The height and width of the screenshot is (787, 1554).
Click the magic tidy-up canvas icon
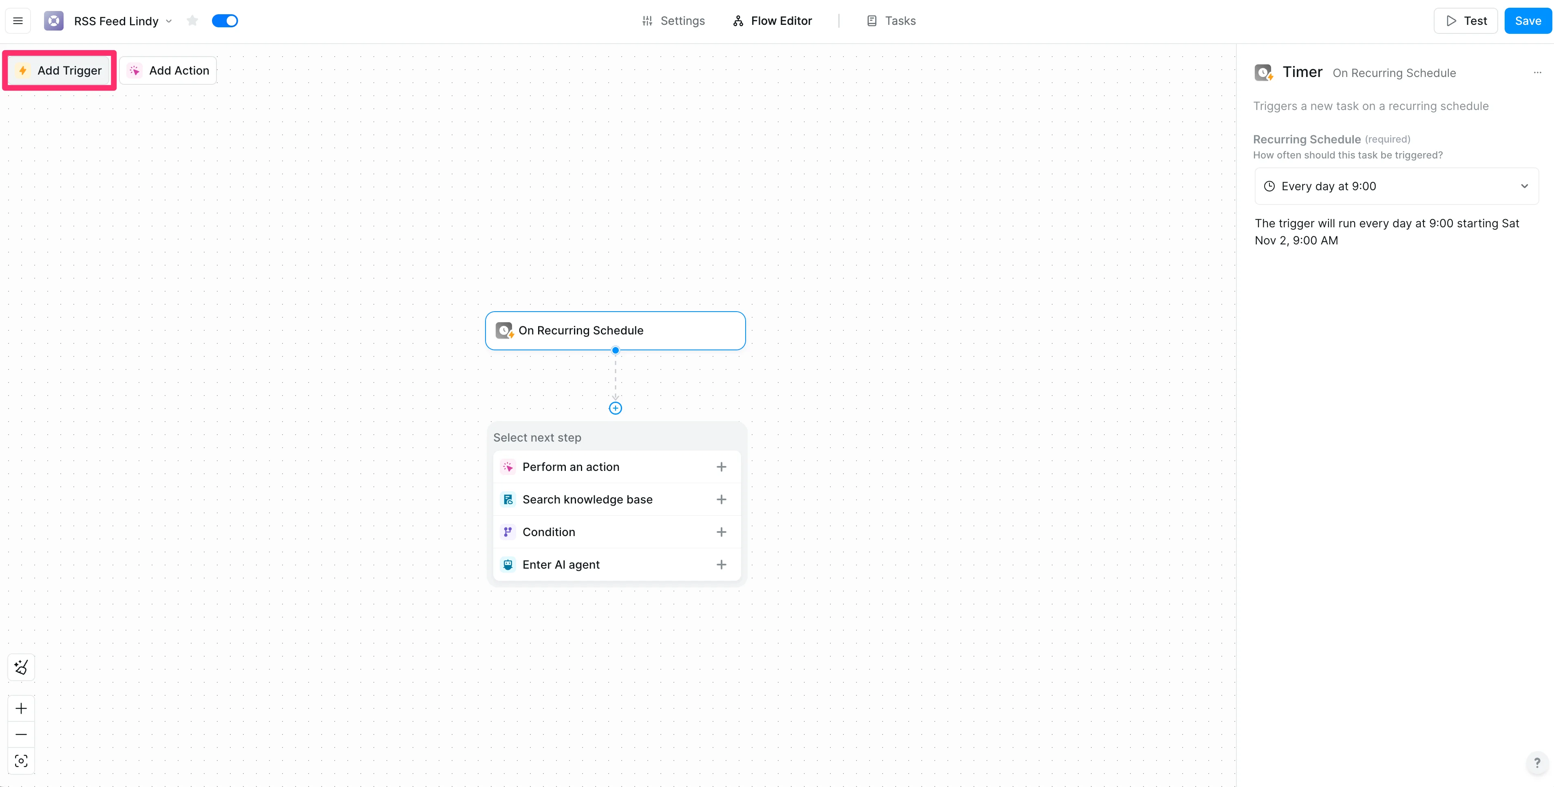(21, 667)
